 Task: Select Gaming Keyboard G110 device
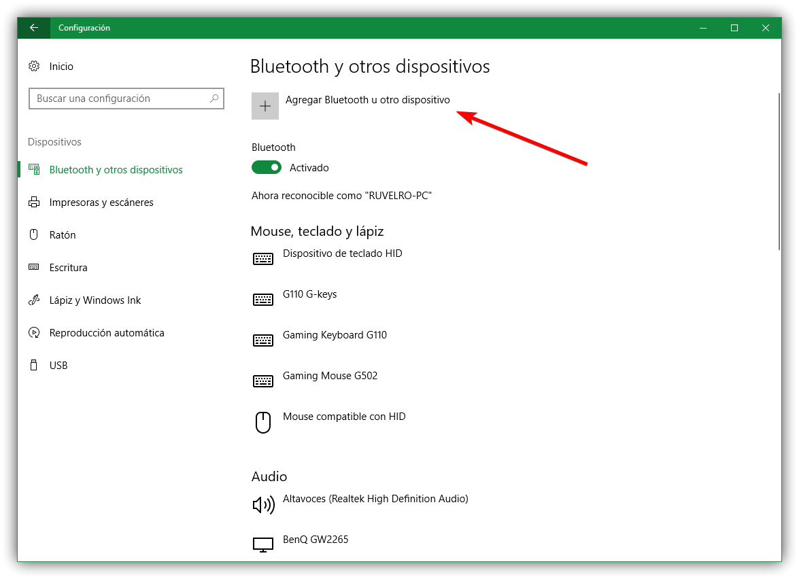pyautogui.click(x=335, y=334)
